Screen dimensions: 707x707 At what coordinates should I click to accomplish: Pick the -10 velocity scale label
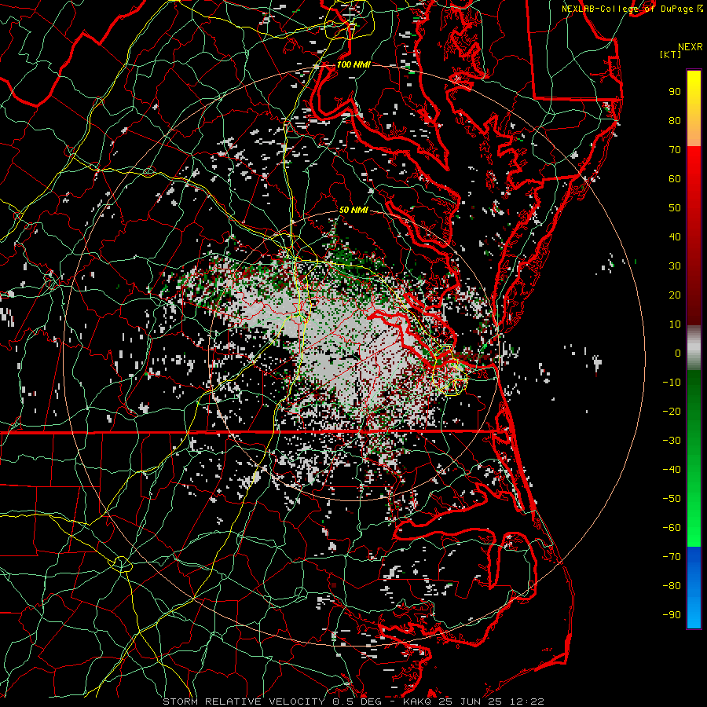click(672, 383)
